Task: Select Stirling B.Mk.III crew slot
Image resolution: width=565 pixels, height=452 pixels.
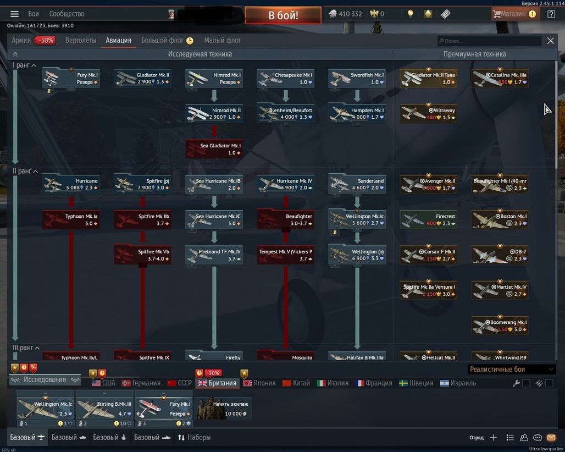Action: click(x=104, y=409)
